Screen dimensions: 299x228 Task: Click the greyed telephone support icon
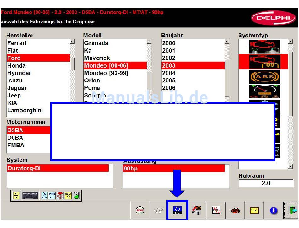(x=158, y=210)
